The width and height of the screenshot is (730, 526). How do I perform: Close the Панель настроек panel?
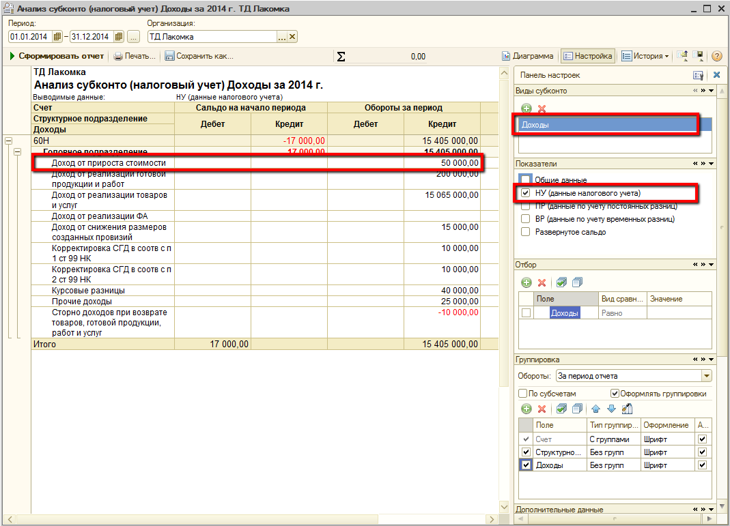point(716,75)
